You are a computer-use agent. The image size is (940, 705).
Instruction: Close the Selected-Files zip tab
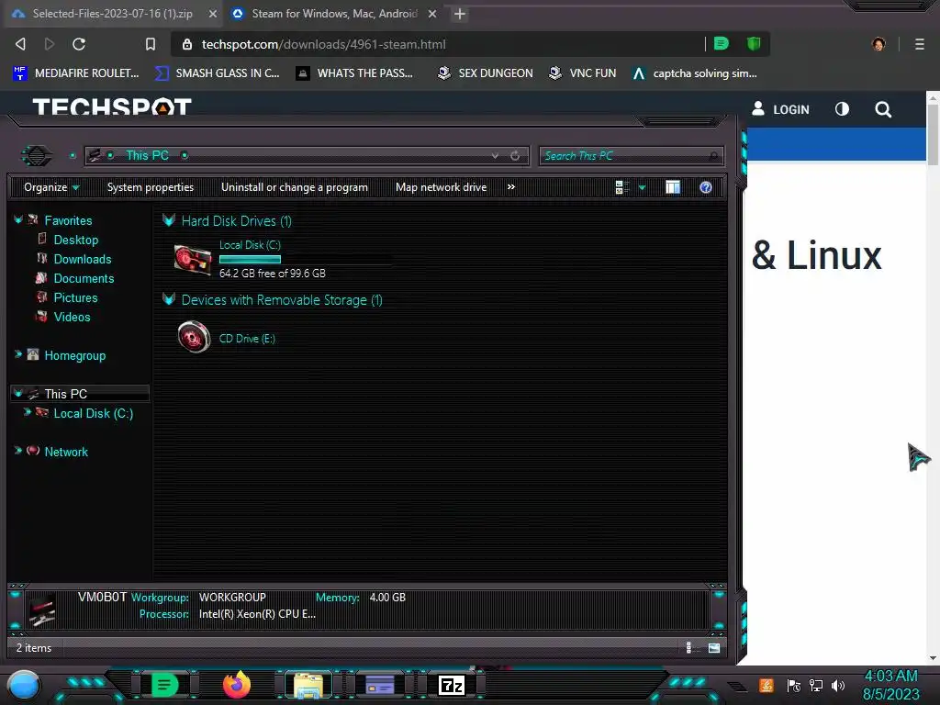click(x=213, y=13)
